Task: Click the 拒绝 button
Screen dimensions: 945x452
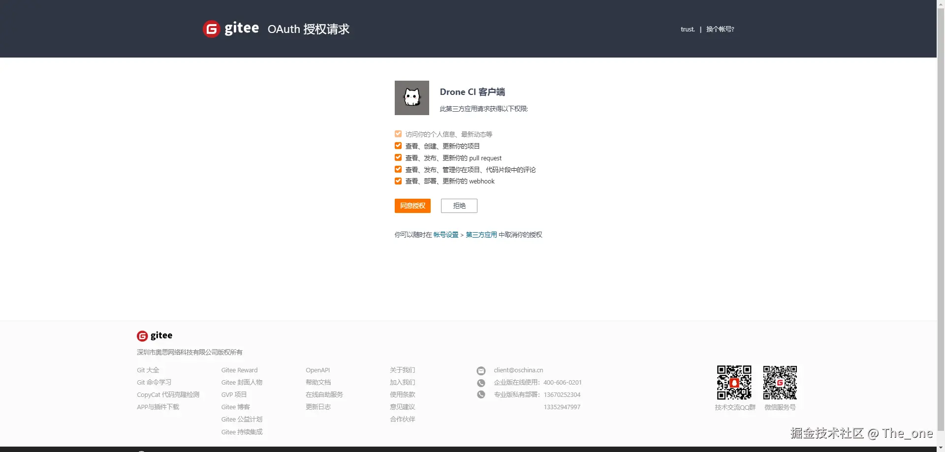Action: tap(459, 206)
